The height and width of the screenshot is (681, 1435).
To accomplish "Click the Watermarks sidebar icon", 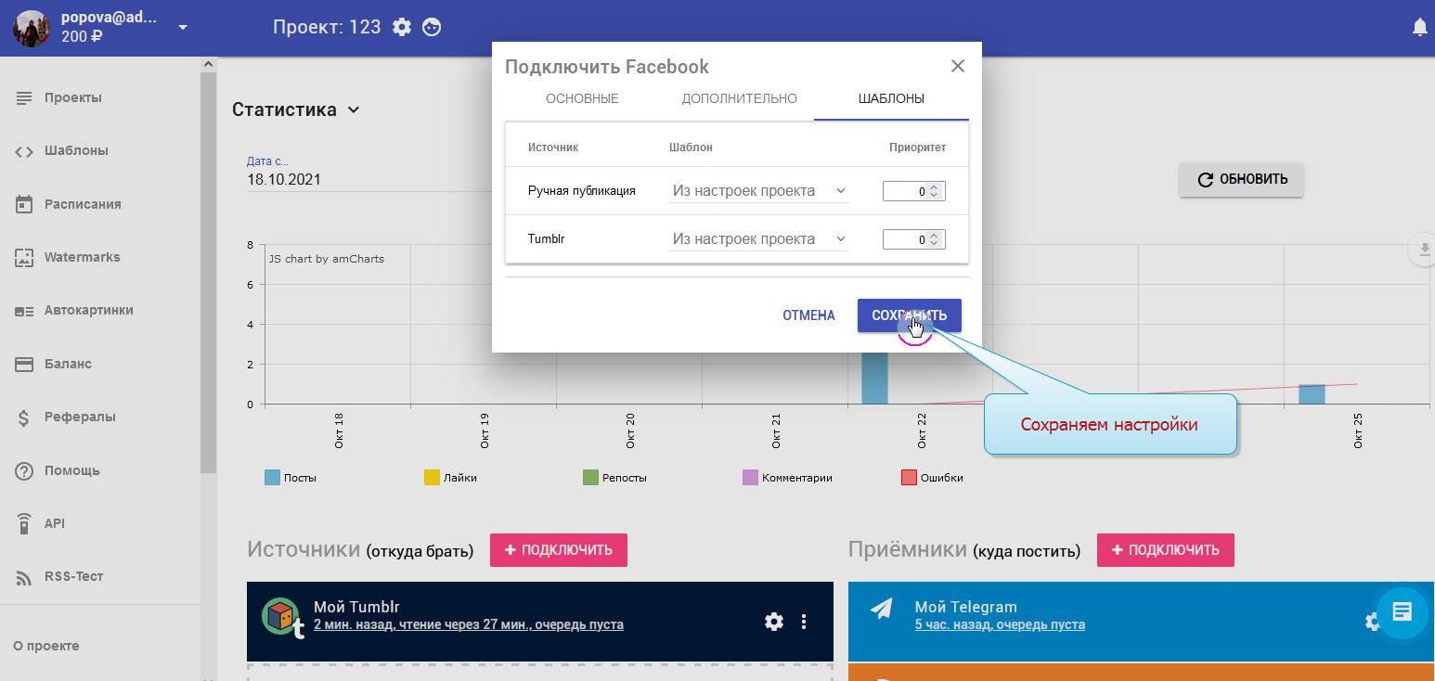I will coord(24,258).
